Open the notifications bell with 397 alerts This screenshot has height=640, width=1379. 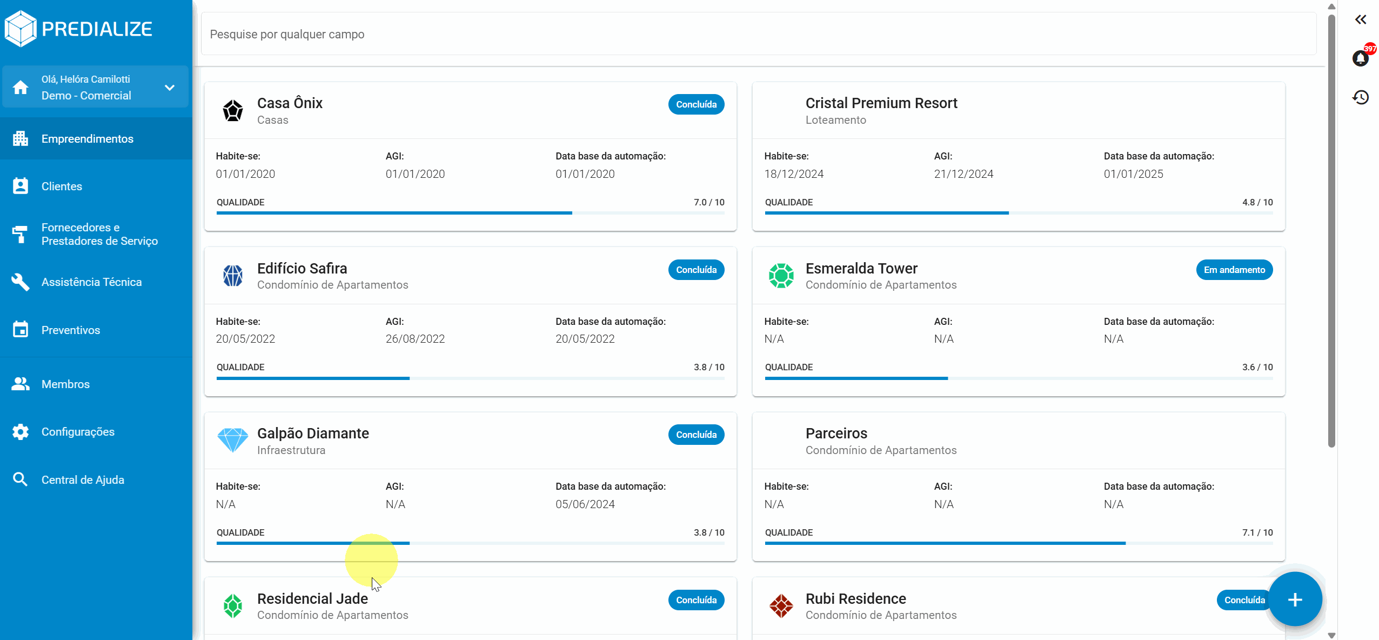click(x=1361, y=58)
